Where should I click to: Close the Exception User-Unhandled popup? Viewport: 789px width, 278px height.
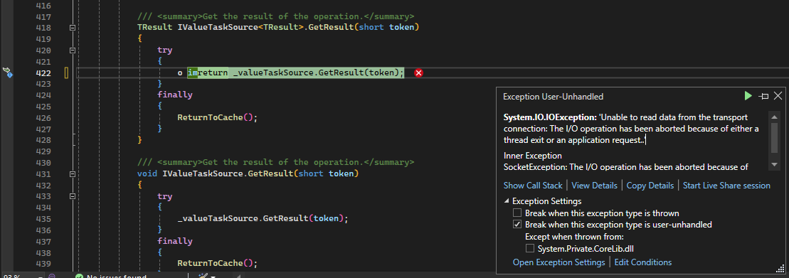[778, 96]
